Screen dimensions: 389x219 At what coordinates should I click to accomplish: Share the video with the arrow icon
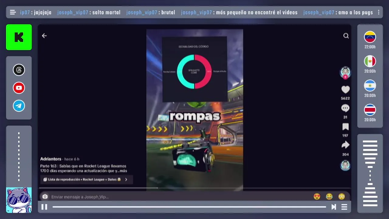pyautogui.click(x=345, y=145)
